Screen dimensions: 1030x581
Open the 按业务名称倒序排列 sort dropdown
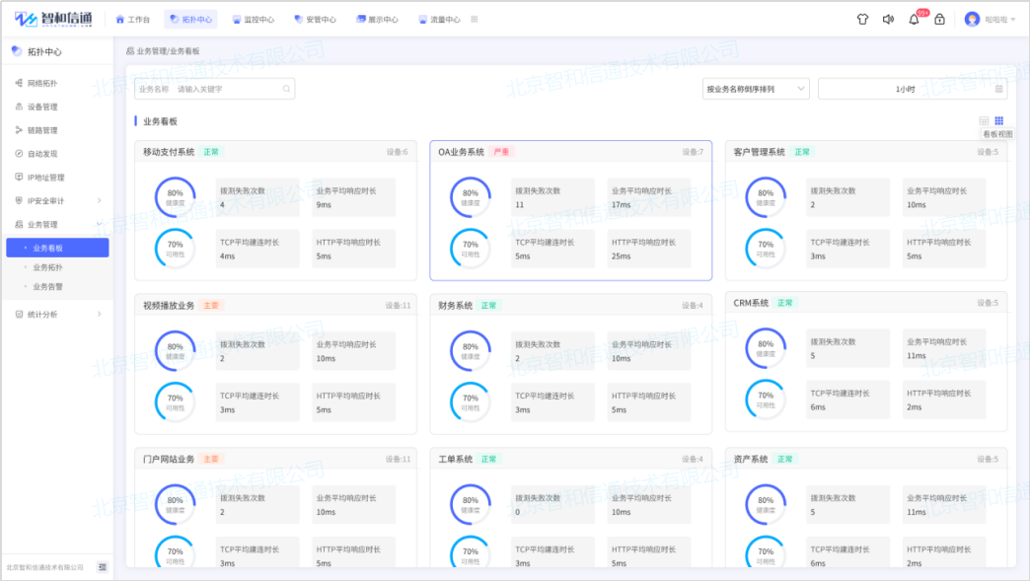point(756,89)
